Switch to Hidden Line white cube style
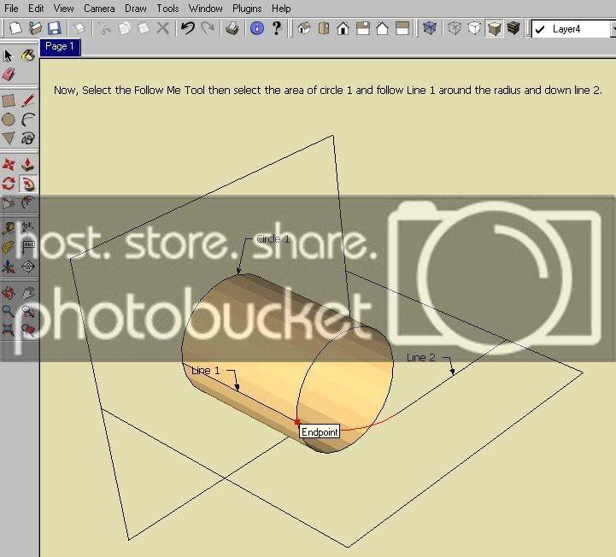 click(474, 28)
